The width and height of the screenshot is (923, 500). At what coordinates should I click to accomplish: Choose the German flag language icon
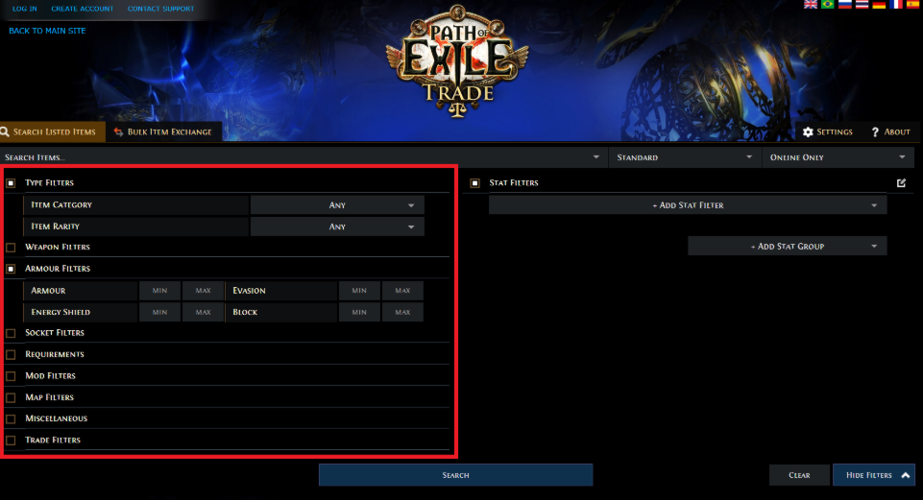[x=879, y=4]
